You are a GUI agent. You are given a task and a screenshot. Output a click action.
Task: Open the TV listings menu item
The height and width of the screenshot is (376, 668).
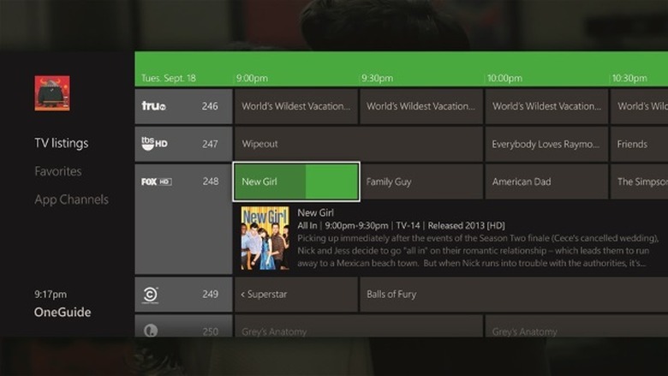pos(61,143)
